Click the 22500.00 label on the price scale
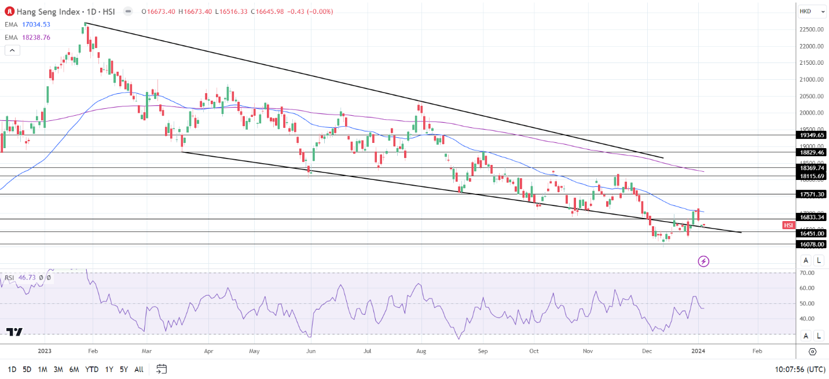The width and height of the screenshot is (829, 379). (812, 30)
